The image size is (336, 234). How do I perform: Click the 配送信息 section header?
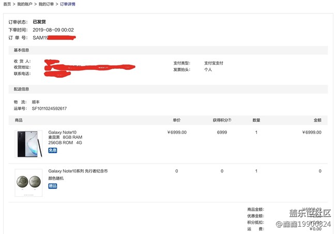click(21, 89)
